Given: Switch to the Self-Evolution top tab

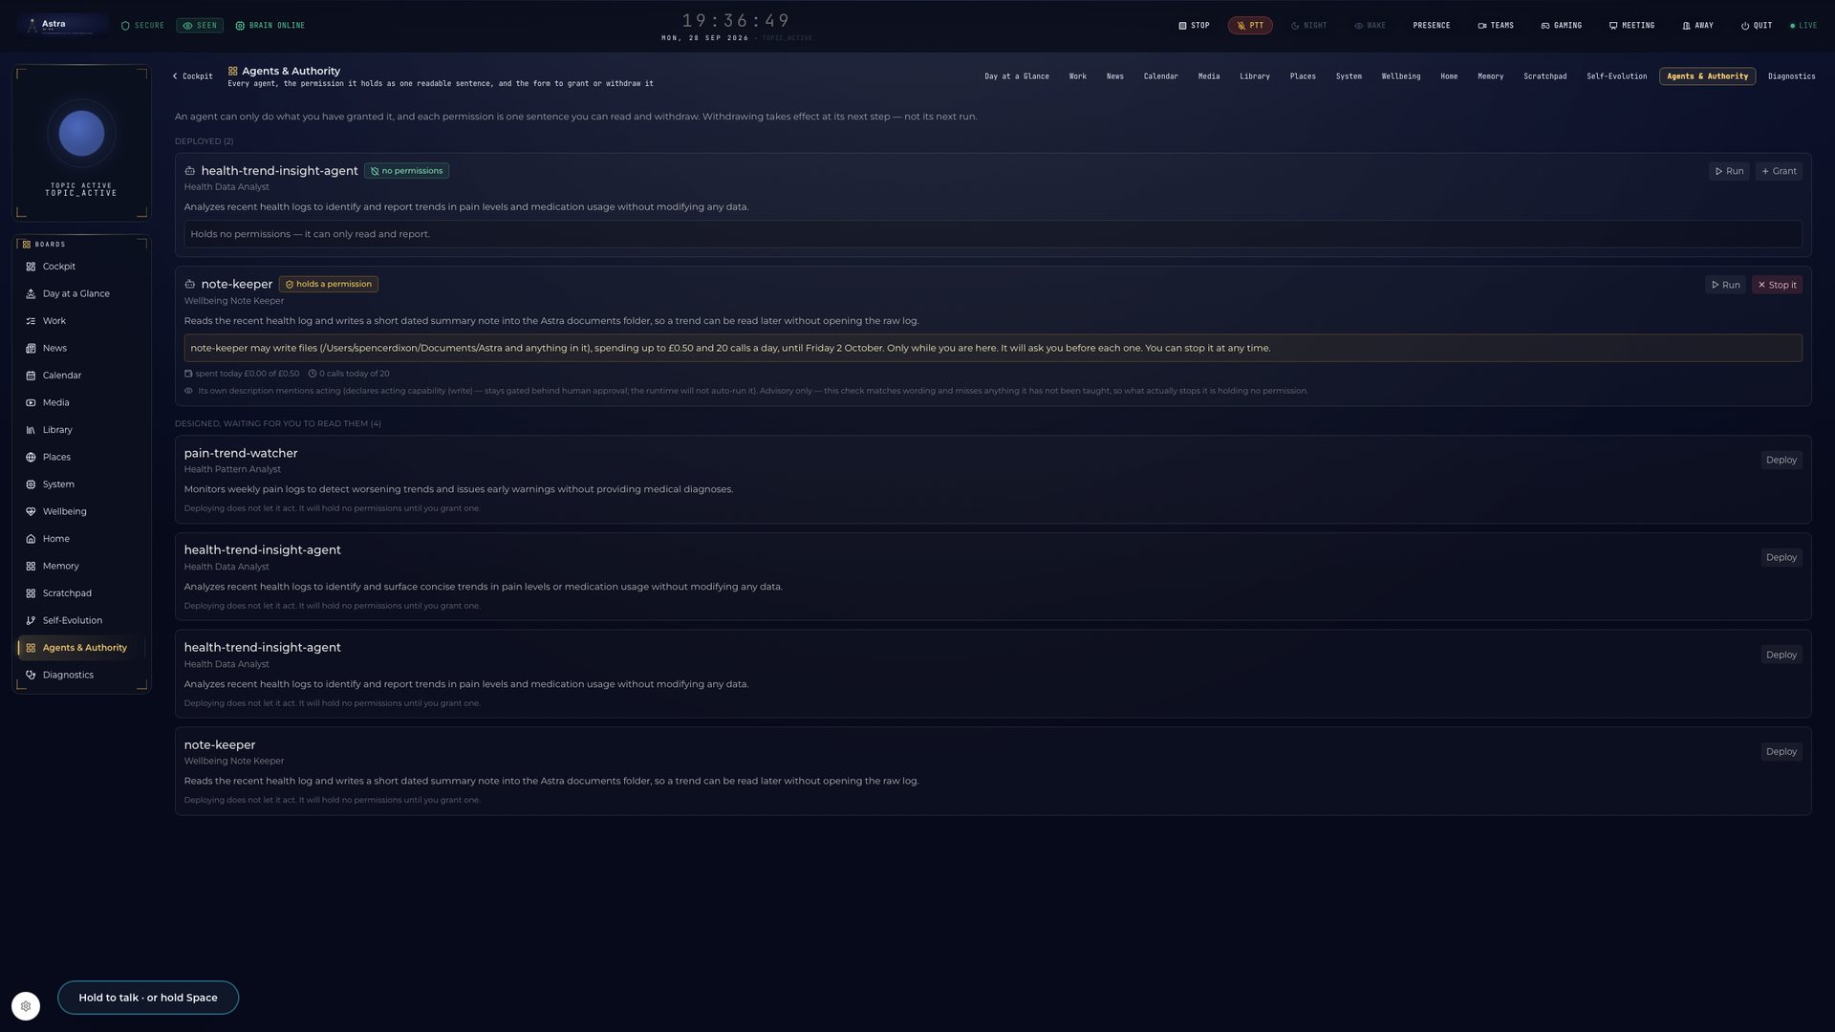Looking at the screenshot, I should point(1616,76).
